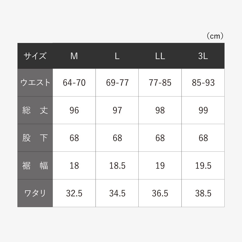Click the サイズ header cell
242x242 pixels.
35,56
